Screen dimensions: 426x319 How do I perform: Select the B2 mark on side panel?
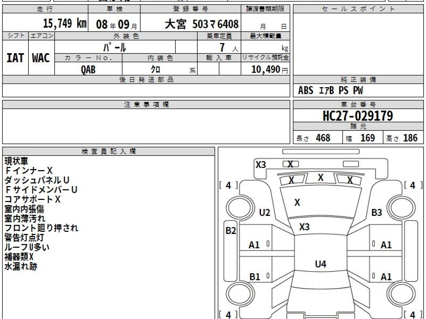231,231
